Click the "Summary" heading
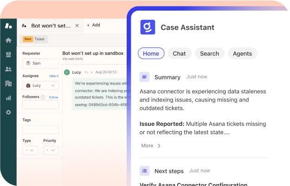Viewport: 290px width, 186px height. coord(168,77)
